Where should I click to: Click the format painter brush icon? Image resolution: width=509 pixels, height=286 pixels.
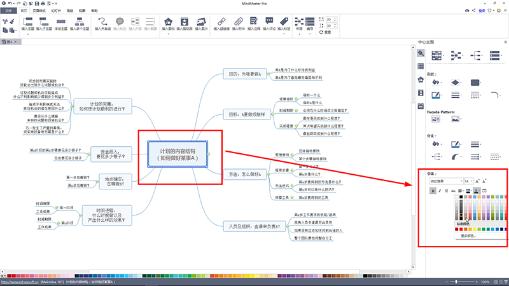pyautogui.click(x=12, y=22)
